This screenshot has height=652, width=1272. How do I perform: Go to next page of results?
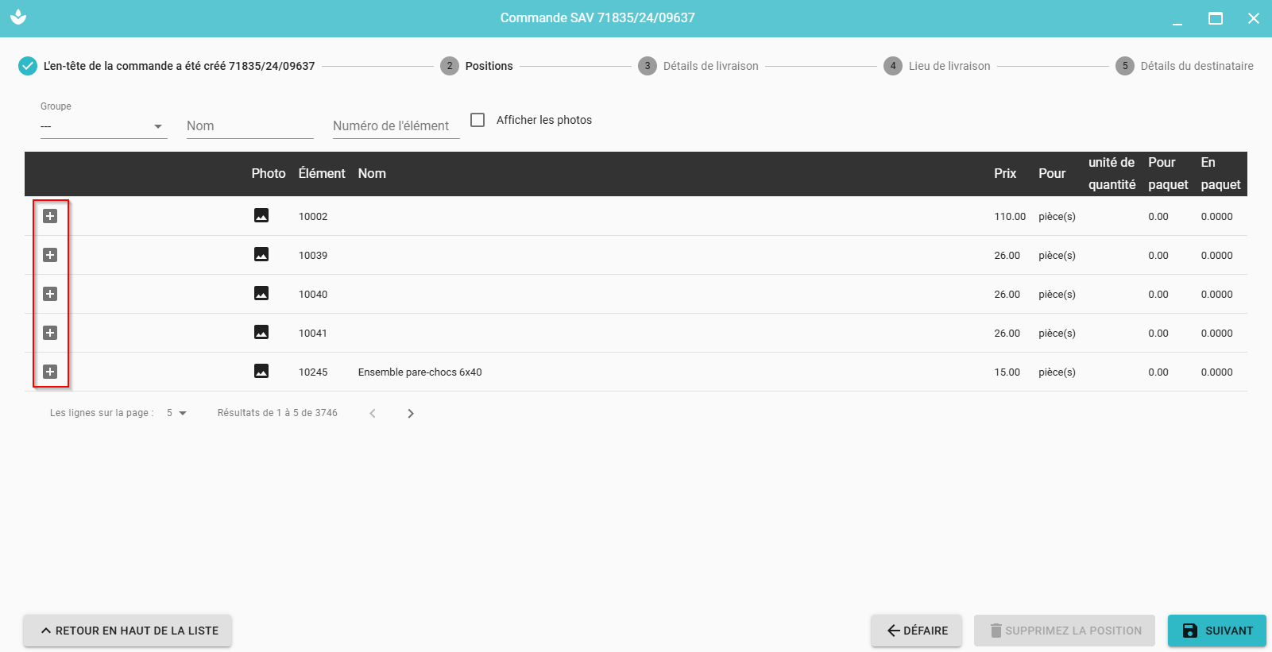pos(411,413)
